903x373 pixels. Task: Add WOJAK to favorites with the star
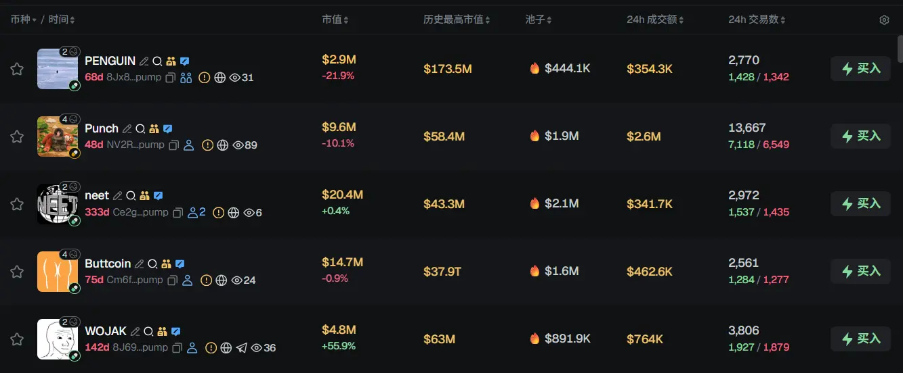(x=17, y=339)
